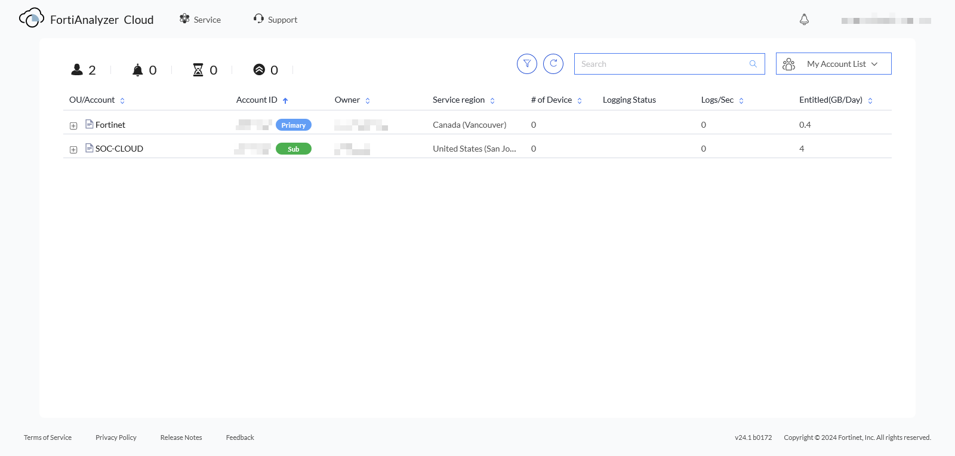
Task: Click into the Search input field
Action: pos(663,64)
